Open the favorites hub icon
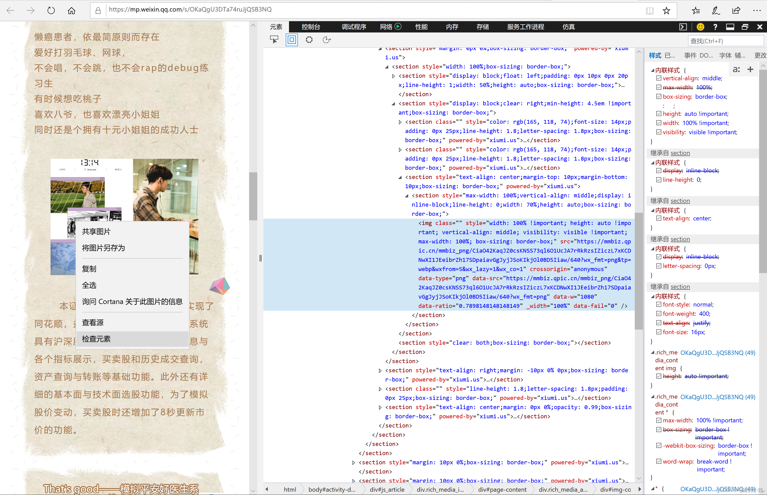This screenshot has width=767, height=495. pos(696,10)
